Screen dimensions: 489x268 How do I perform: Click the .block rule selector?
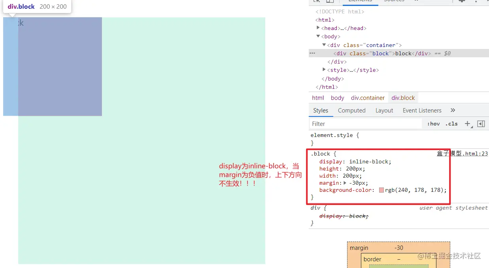click(321, 154)
